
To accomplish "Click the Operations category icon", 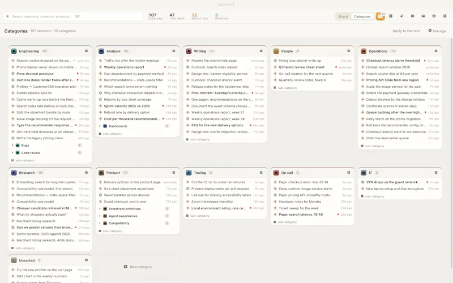I will pyautogui.click(x=364, y=51).
